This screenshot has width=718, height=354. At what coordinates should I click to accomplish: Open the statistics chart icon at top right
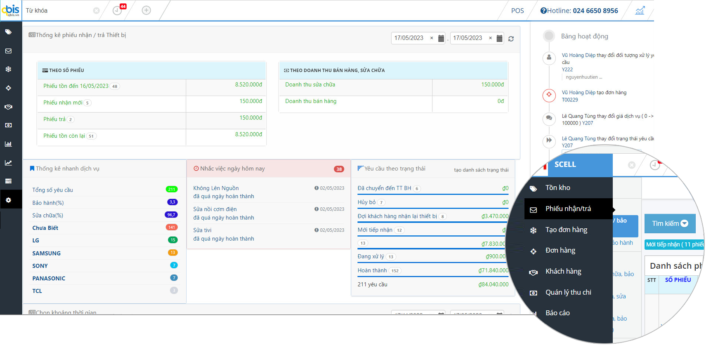click(x=640, y=10)
